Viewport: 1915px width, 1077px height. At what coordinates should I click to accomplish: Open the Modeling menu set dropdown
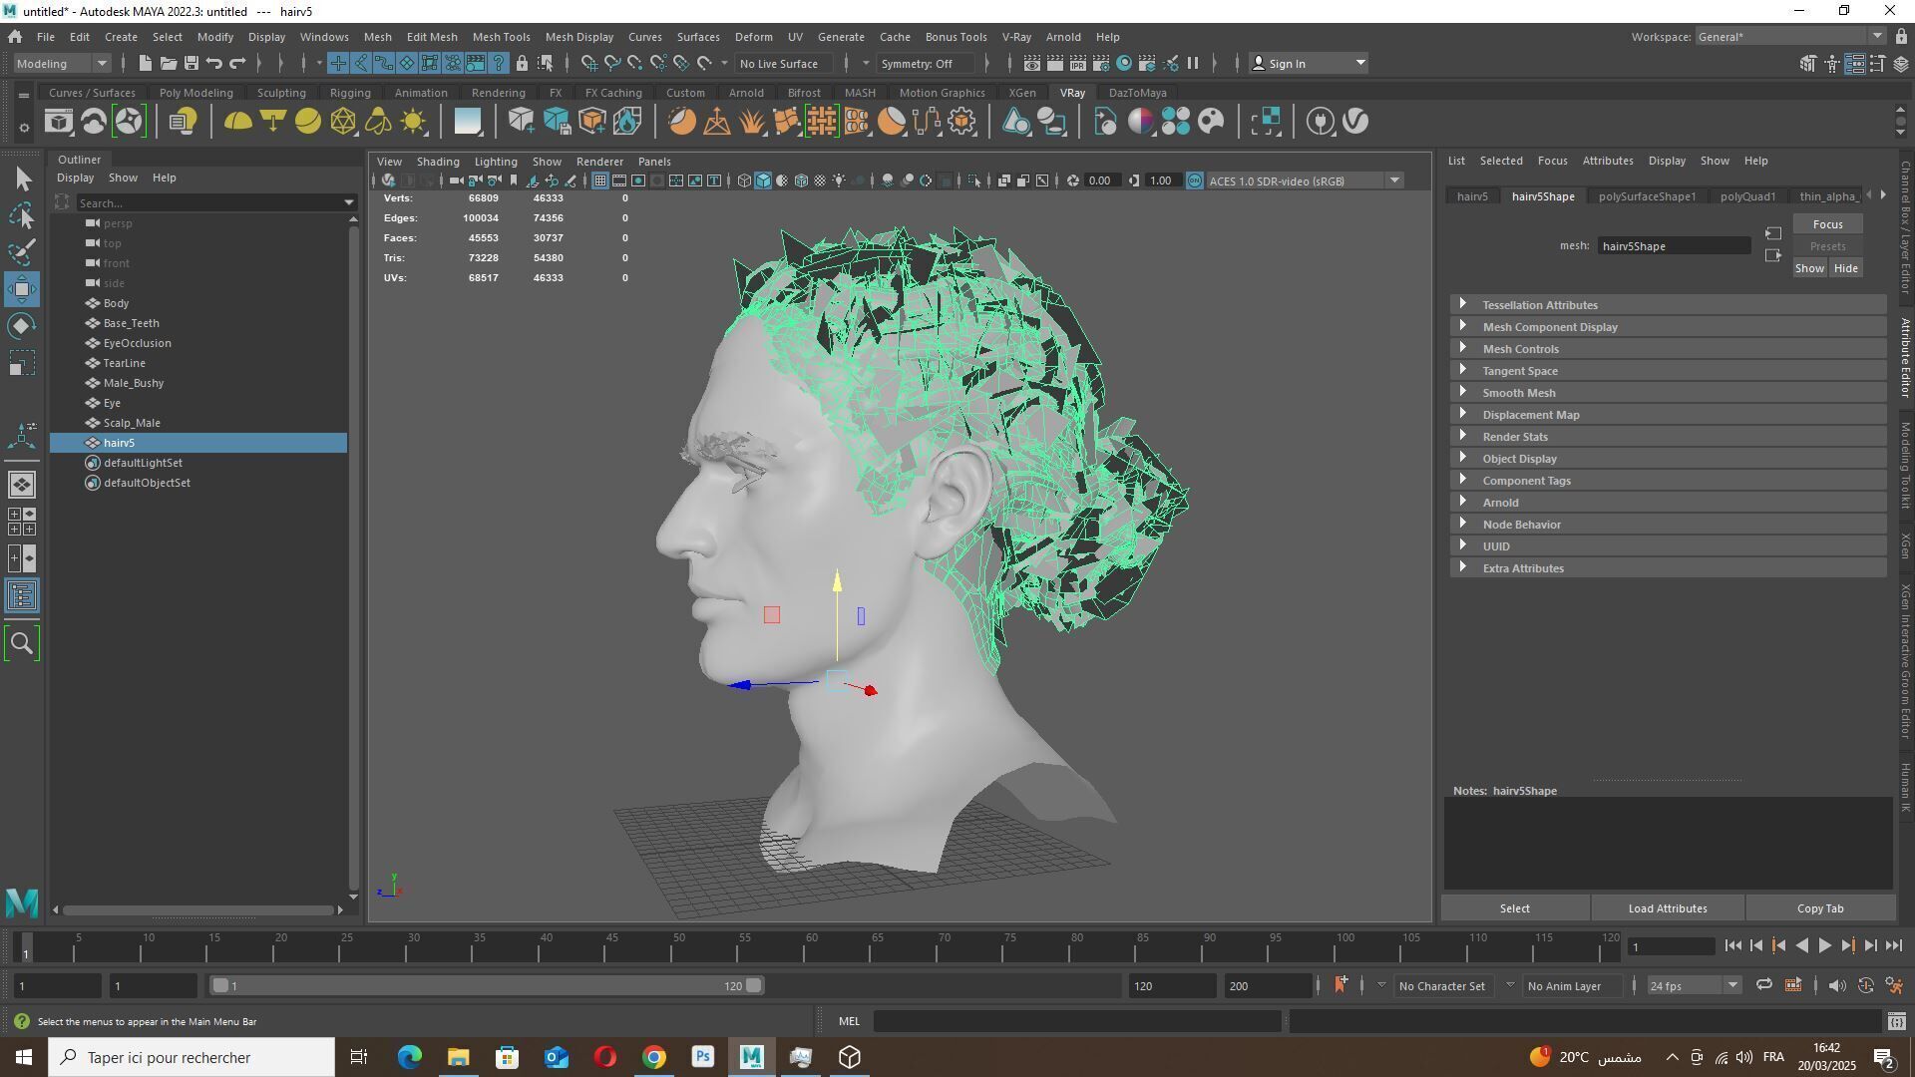coord(62,63)
